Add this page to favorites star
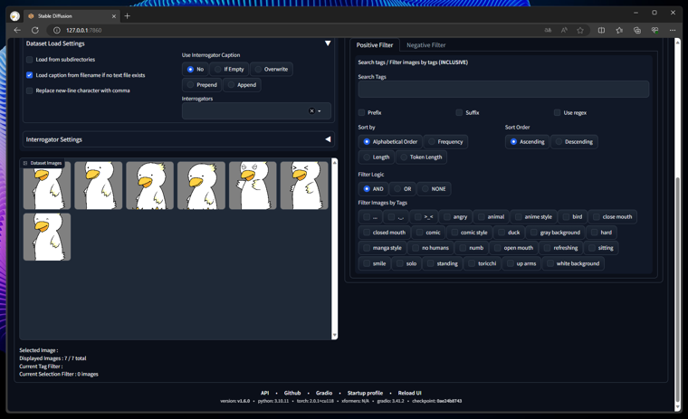This screenshot has width=688, height=419. point(580,30)
